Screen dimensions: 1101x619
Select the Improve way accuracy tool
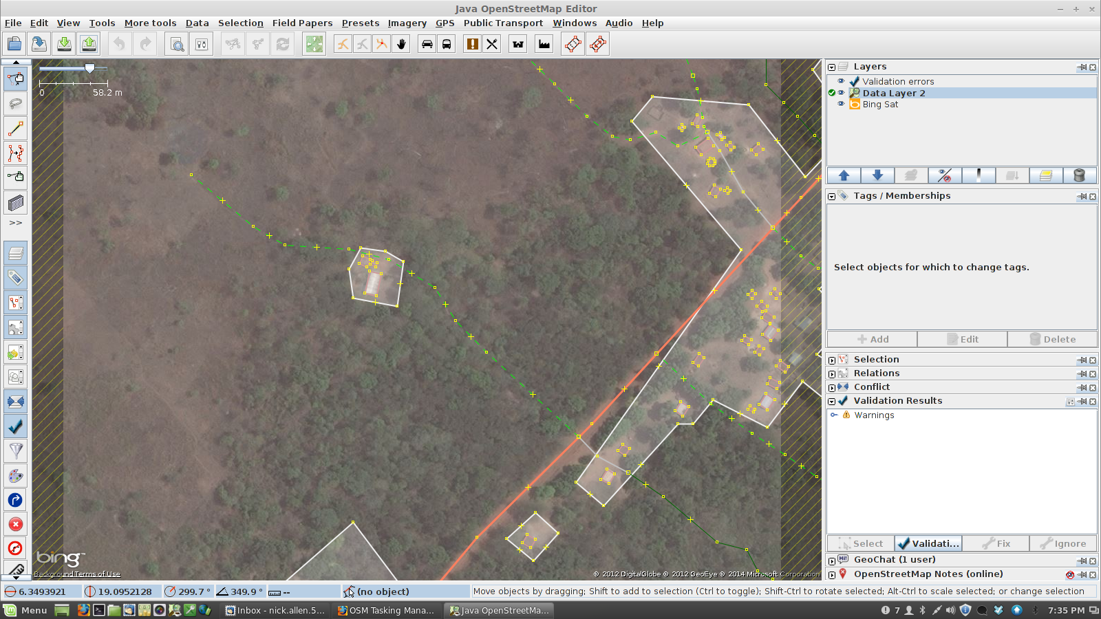coord(16,153)
